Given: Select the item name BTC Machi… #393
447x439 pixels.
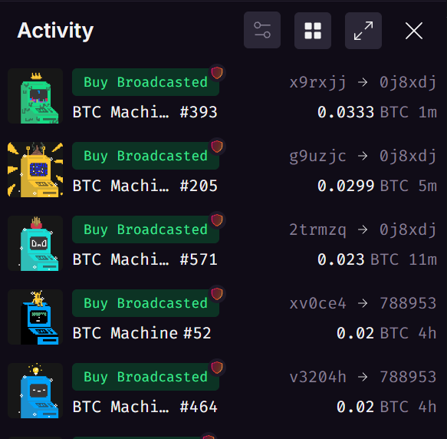Looking at the screenshot, I should [145, 112].
